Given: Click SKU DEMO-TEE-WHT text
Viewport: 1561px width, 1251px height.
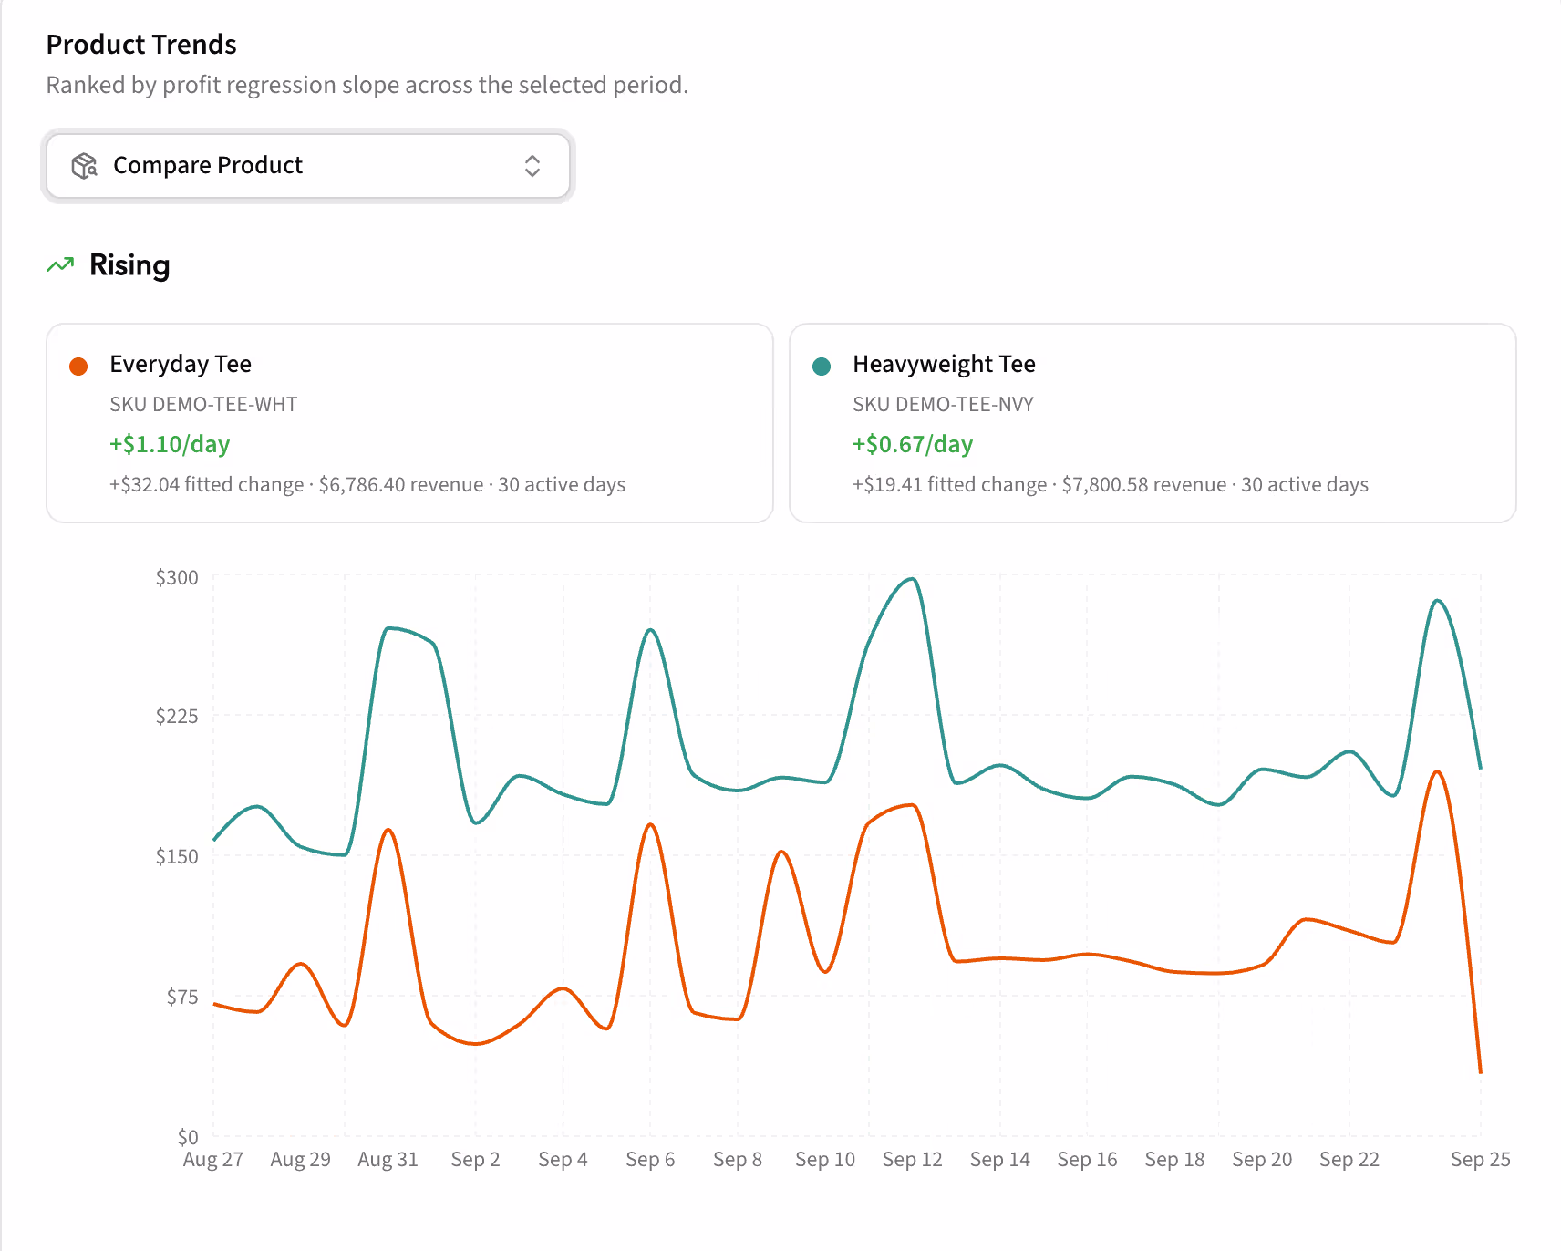Looking at the screenshot, I should click(x=203, y=405).
